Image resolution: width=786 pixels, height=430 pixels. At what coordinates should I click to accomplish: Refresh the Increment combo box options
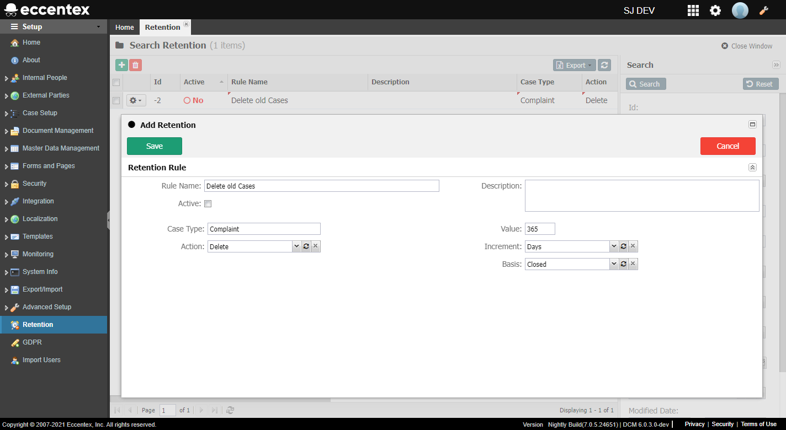(x=623, y=246)
